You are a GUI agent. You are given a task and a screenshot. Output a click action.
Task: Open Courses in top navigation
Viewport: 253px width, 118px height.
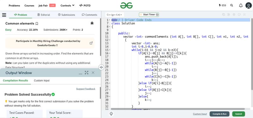[29, 5]
